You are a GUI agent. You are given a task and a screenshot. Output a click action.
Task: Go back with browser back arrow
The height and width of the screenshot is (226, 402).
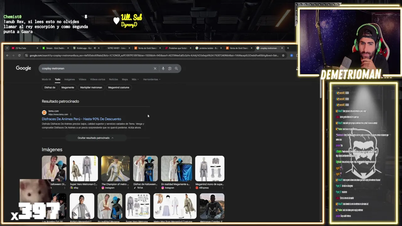click(8, 56)
